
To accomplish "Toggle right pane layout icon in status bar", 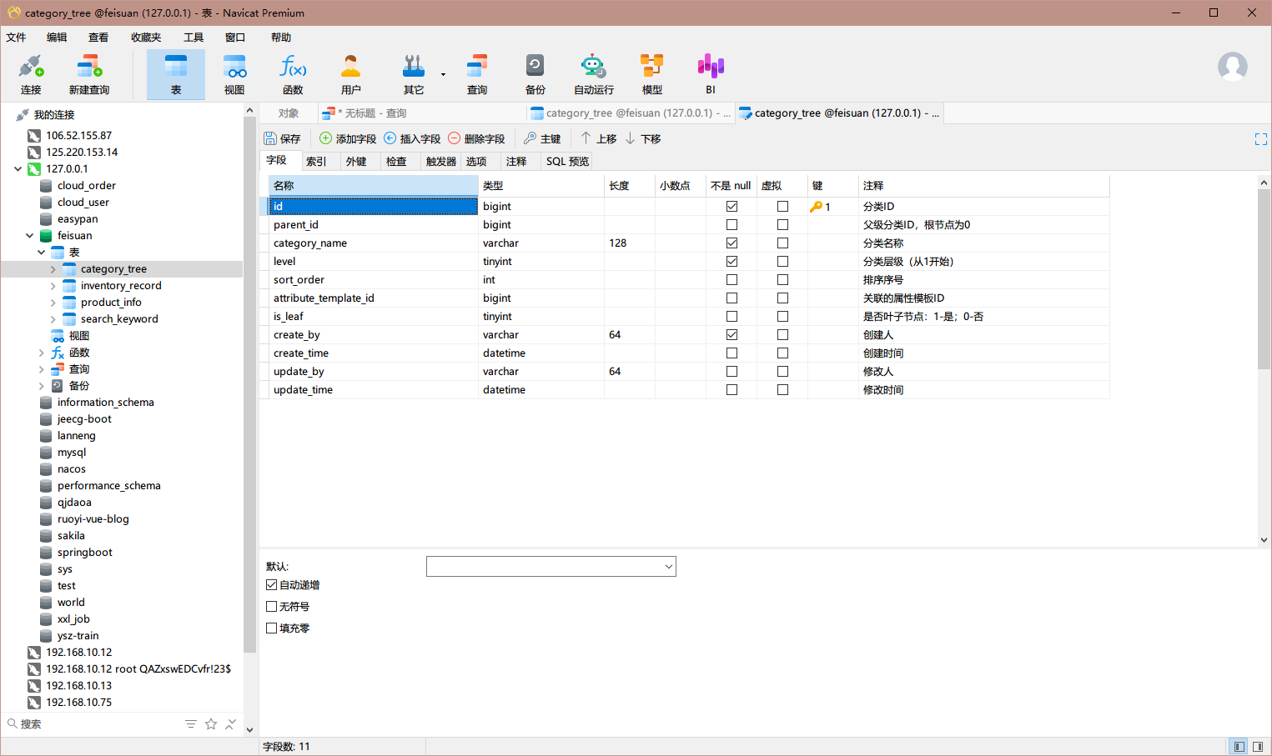I will [x=1258, y=746].
